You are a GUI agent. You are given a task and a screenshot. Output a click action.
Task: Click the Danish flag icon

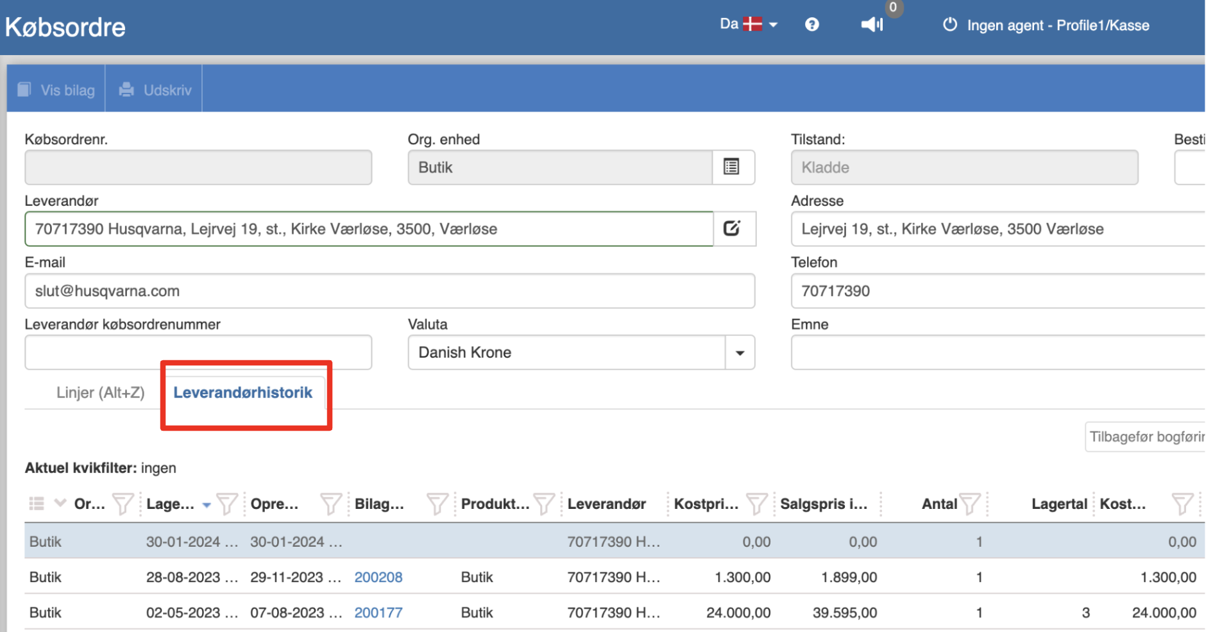(x=752, y=24)
